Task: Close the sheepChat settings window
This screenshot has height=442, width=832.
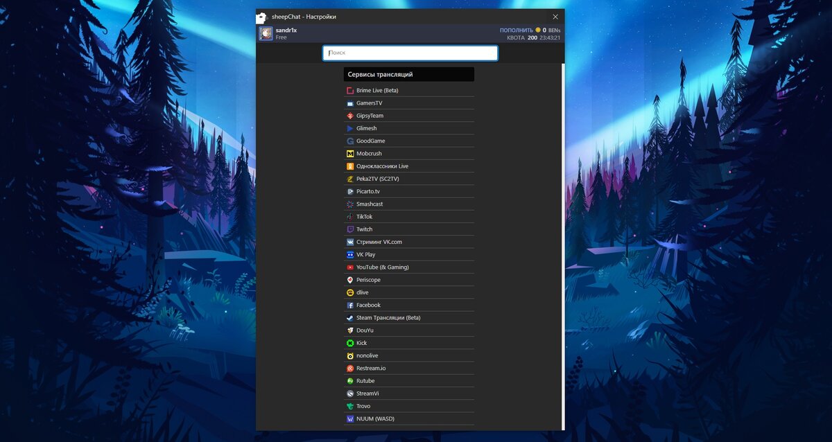Action: 555,17
